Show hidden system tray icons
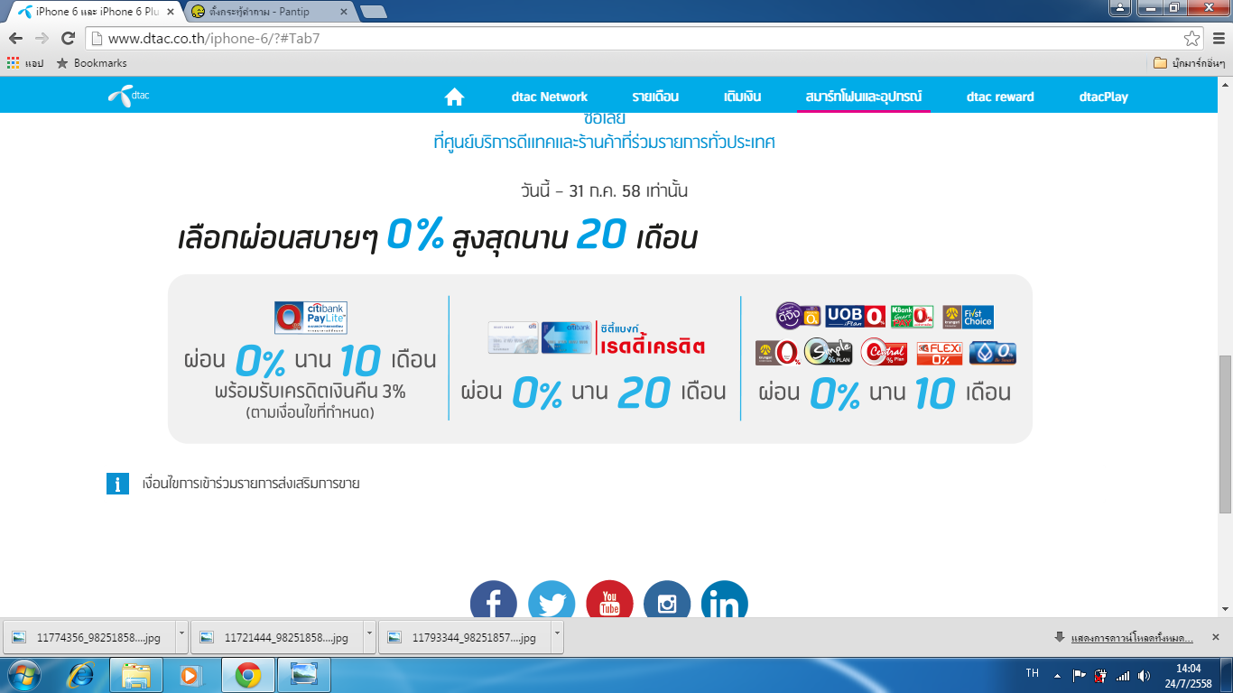Viewport: 1233px width, 693px height. [x=1057, y=675]
